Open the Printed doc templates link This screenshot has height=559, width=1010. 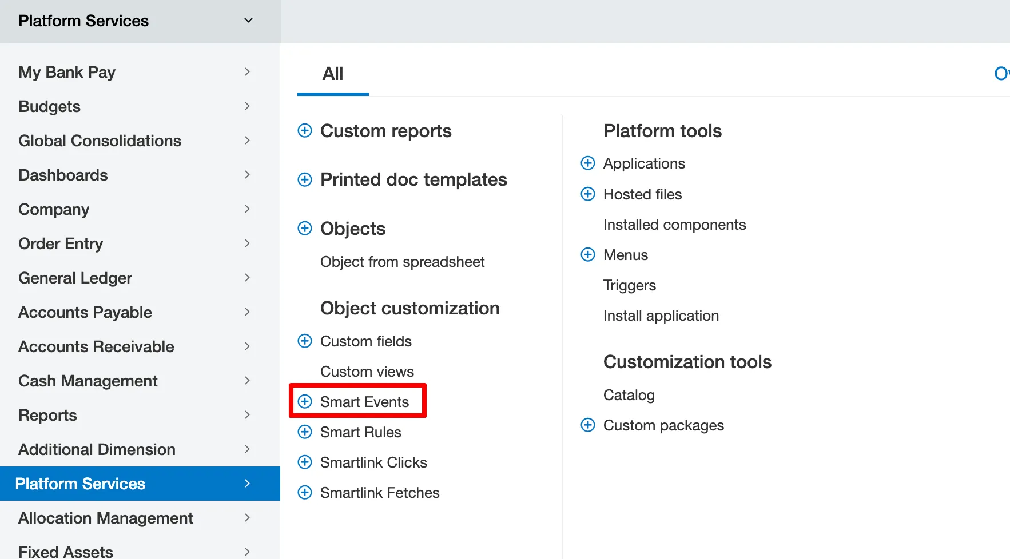tap(413, 180)
